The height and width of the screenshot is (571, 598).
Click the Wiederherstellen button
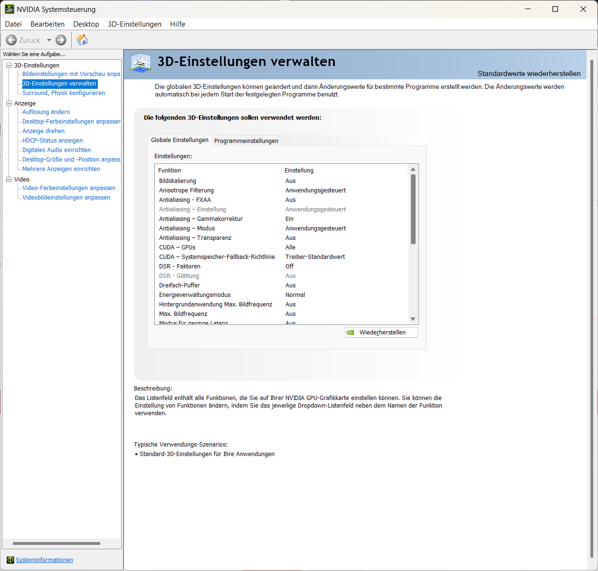381,333
